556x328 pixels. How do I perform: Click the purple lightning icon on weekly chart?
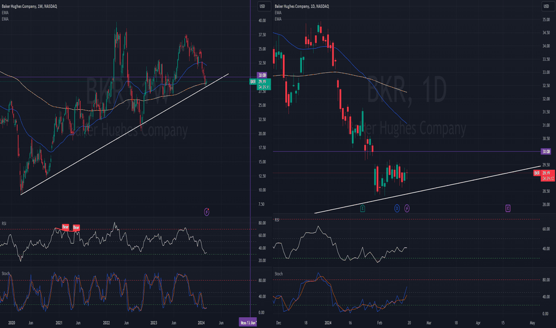[x=207, y=212]
